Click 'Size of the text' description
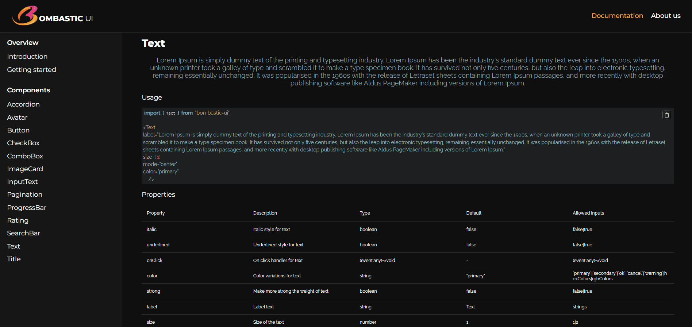This screenshot has height=327, width=692. pyautogui.click(x=269, y=322)
